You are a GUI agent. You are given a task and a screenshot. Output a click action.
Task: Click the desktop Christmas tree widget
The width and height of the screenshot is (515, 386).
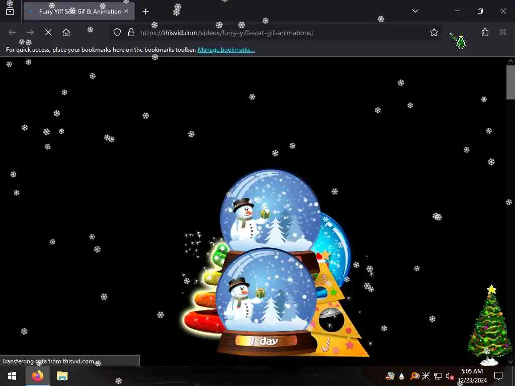click(490, 325)
